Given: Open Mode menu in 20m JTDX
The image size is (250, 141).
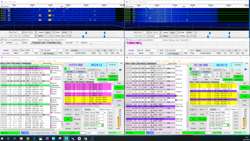Looking at the screenshot, I should point(13,61).
